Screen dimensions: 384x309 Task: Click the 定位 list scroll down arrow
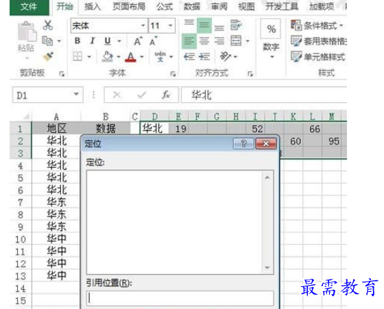(267, 267)
